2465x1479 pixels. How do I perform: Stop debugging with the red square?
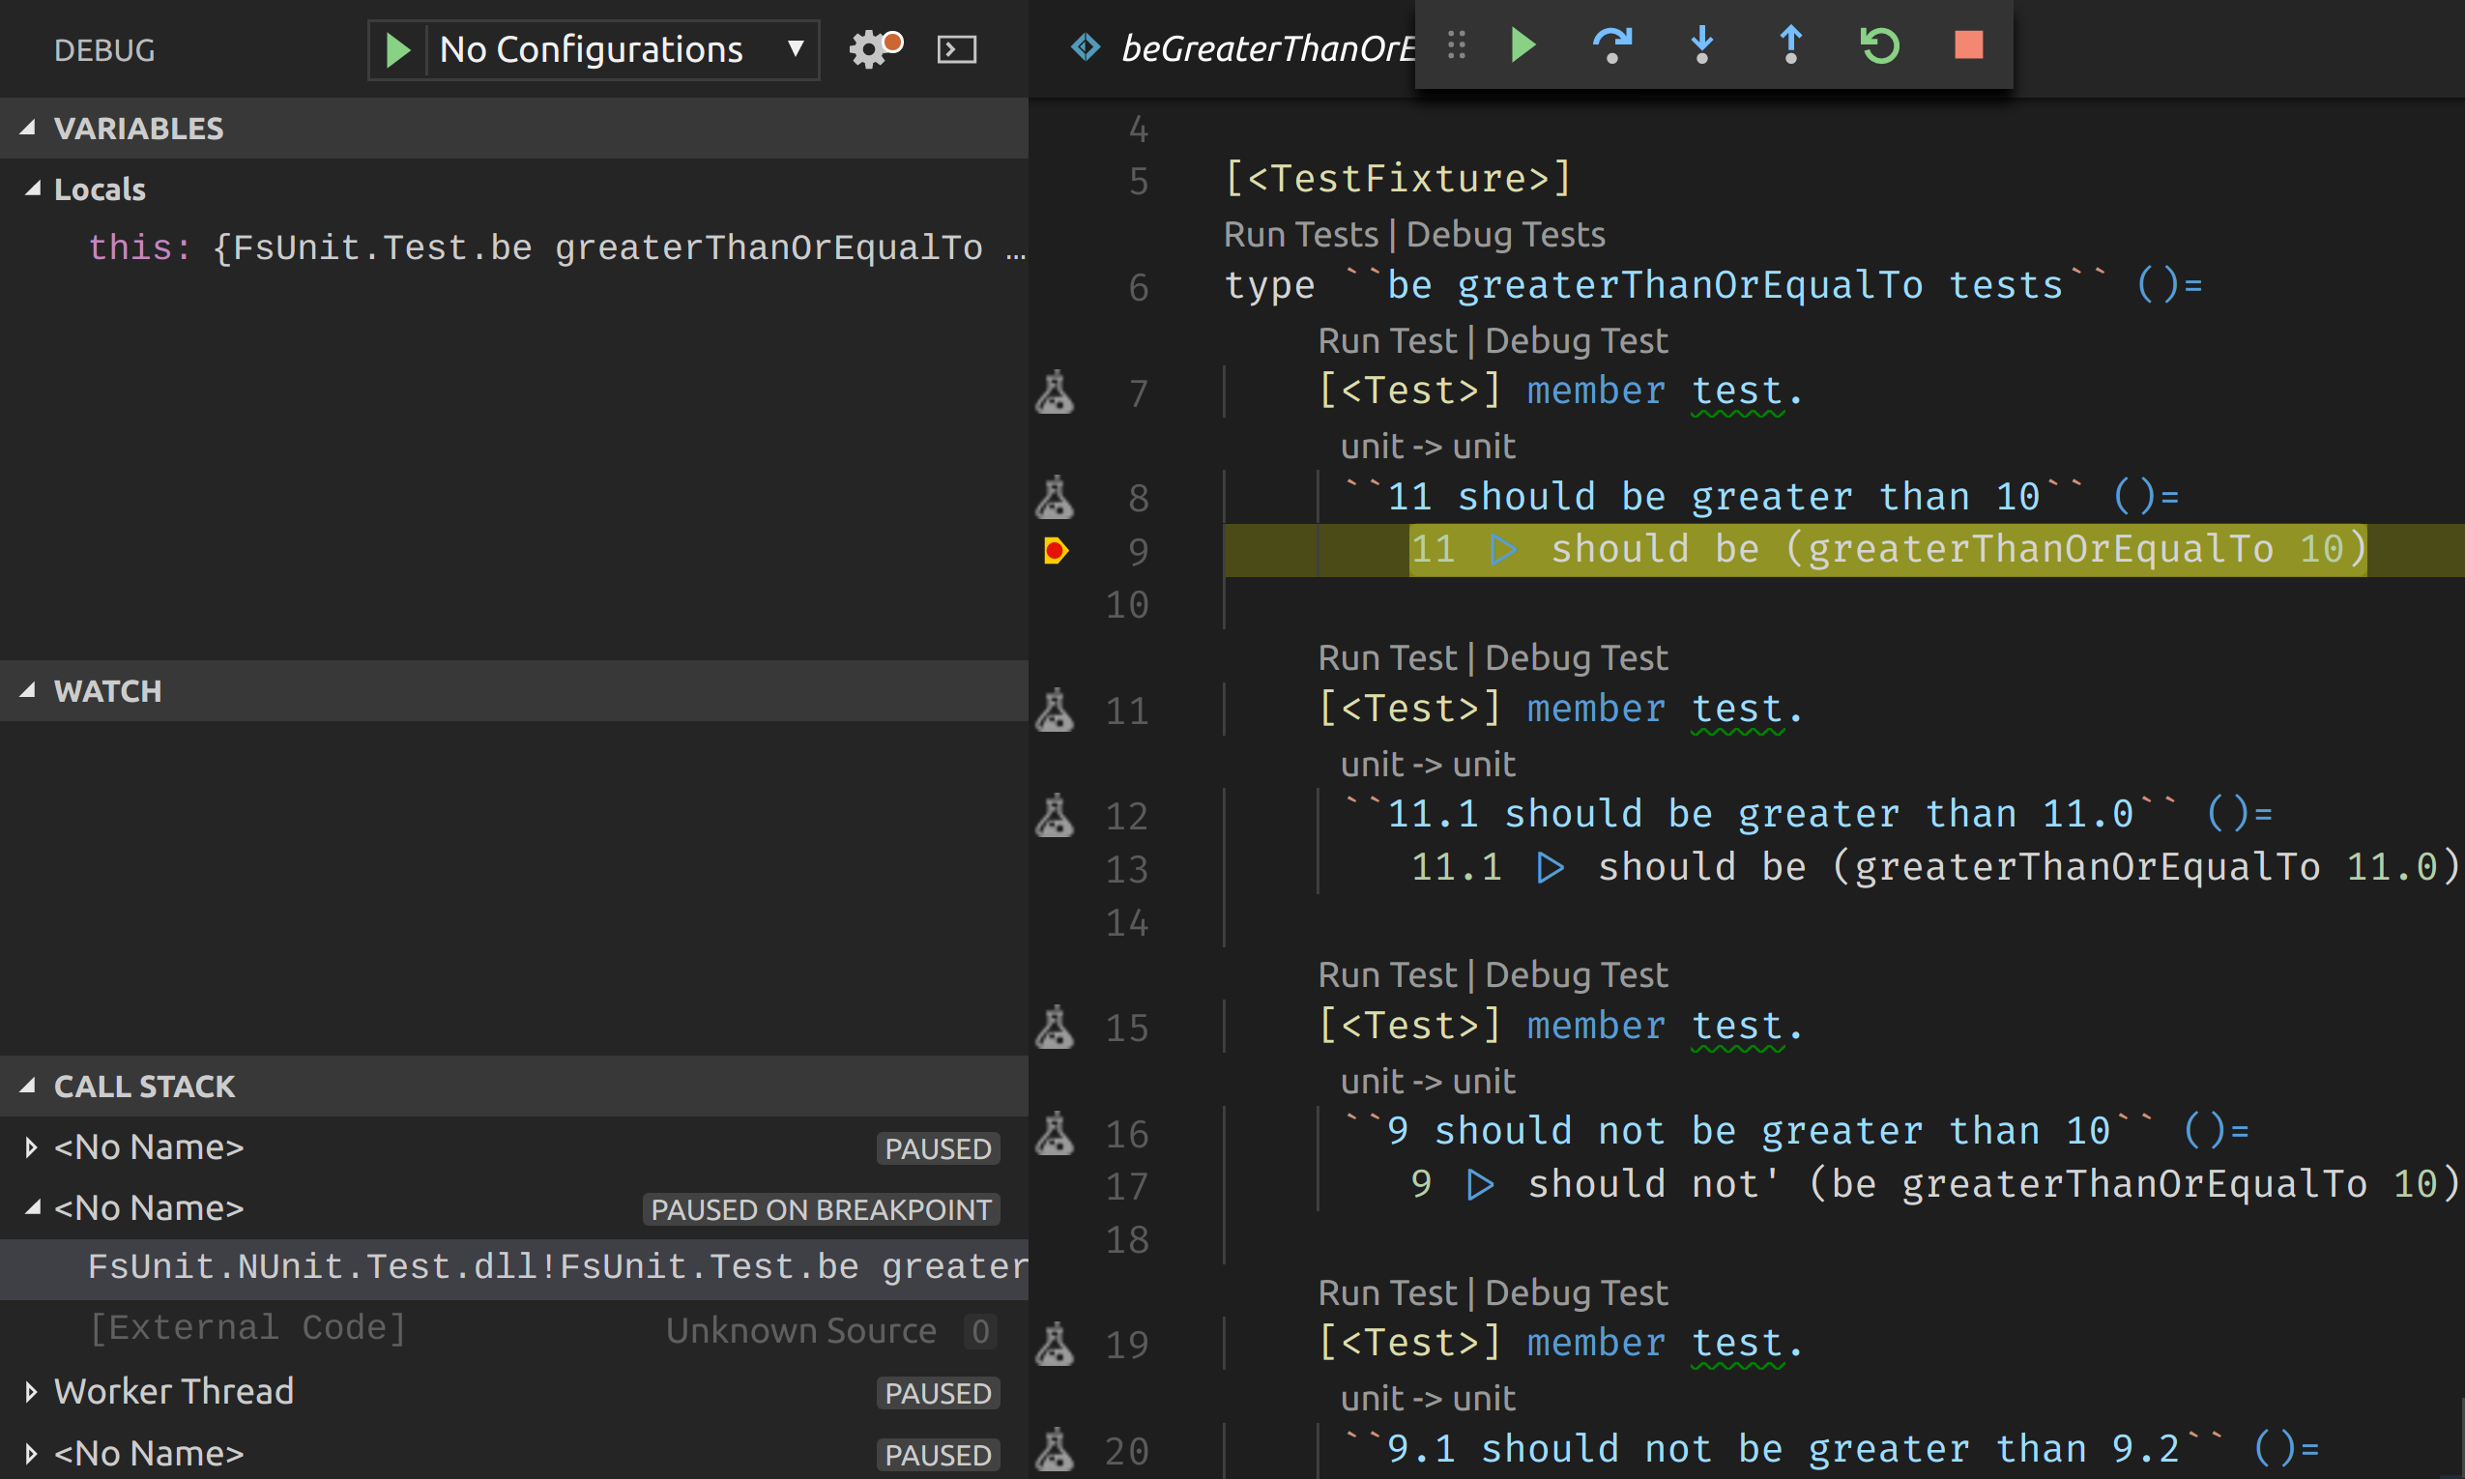[1968, 45]
